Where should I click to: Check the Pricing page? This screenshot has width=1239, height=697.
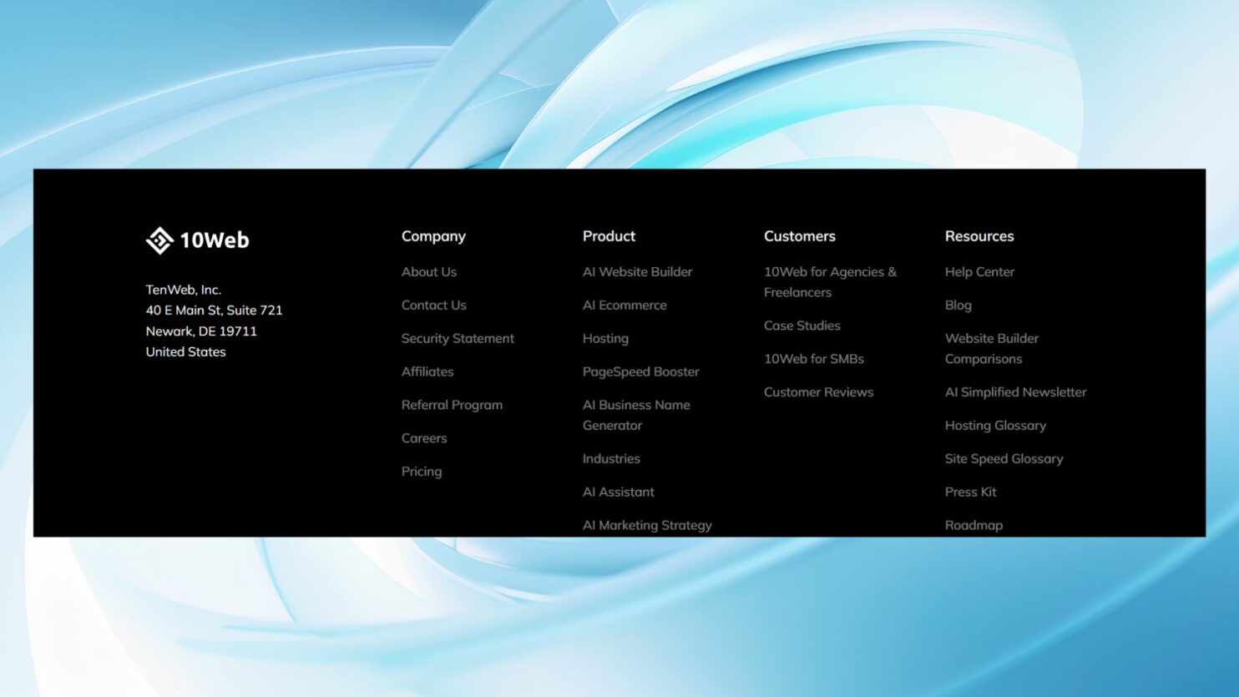(x=422, y=471)
